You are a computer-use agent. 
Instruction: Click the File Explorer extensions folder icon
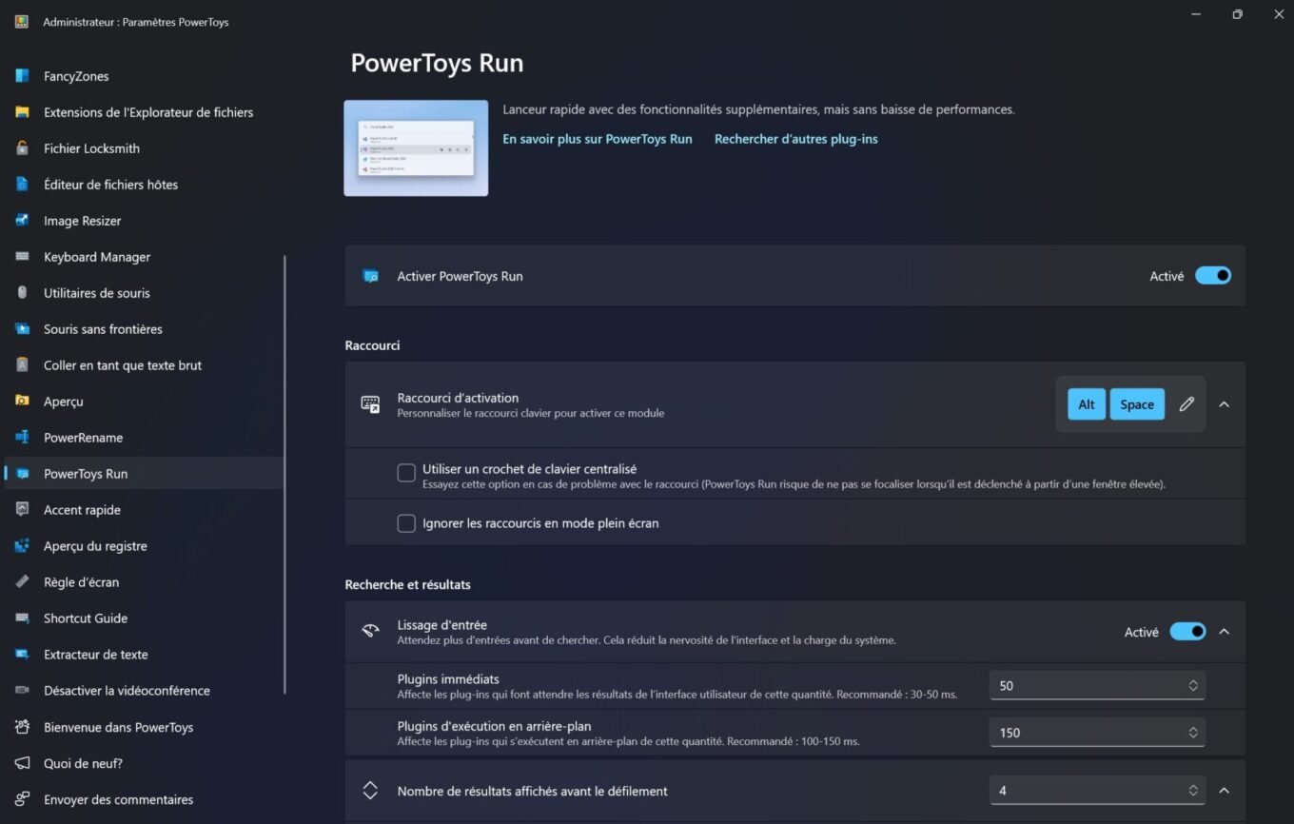(x=22, y=112)
